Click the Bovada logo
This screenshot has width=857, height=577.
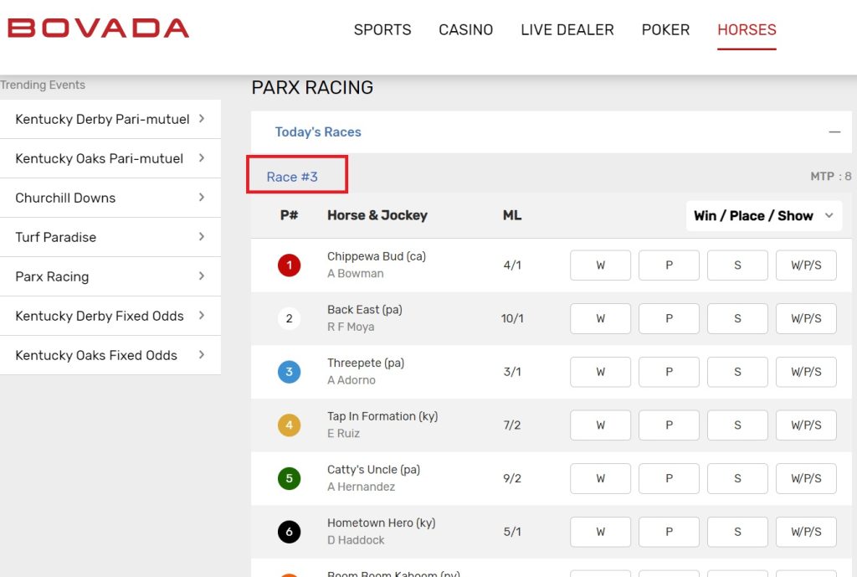click(99, 28)
